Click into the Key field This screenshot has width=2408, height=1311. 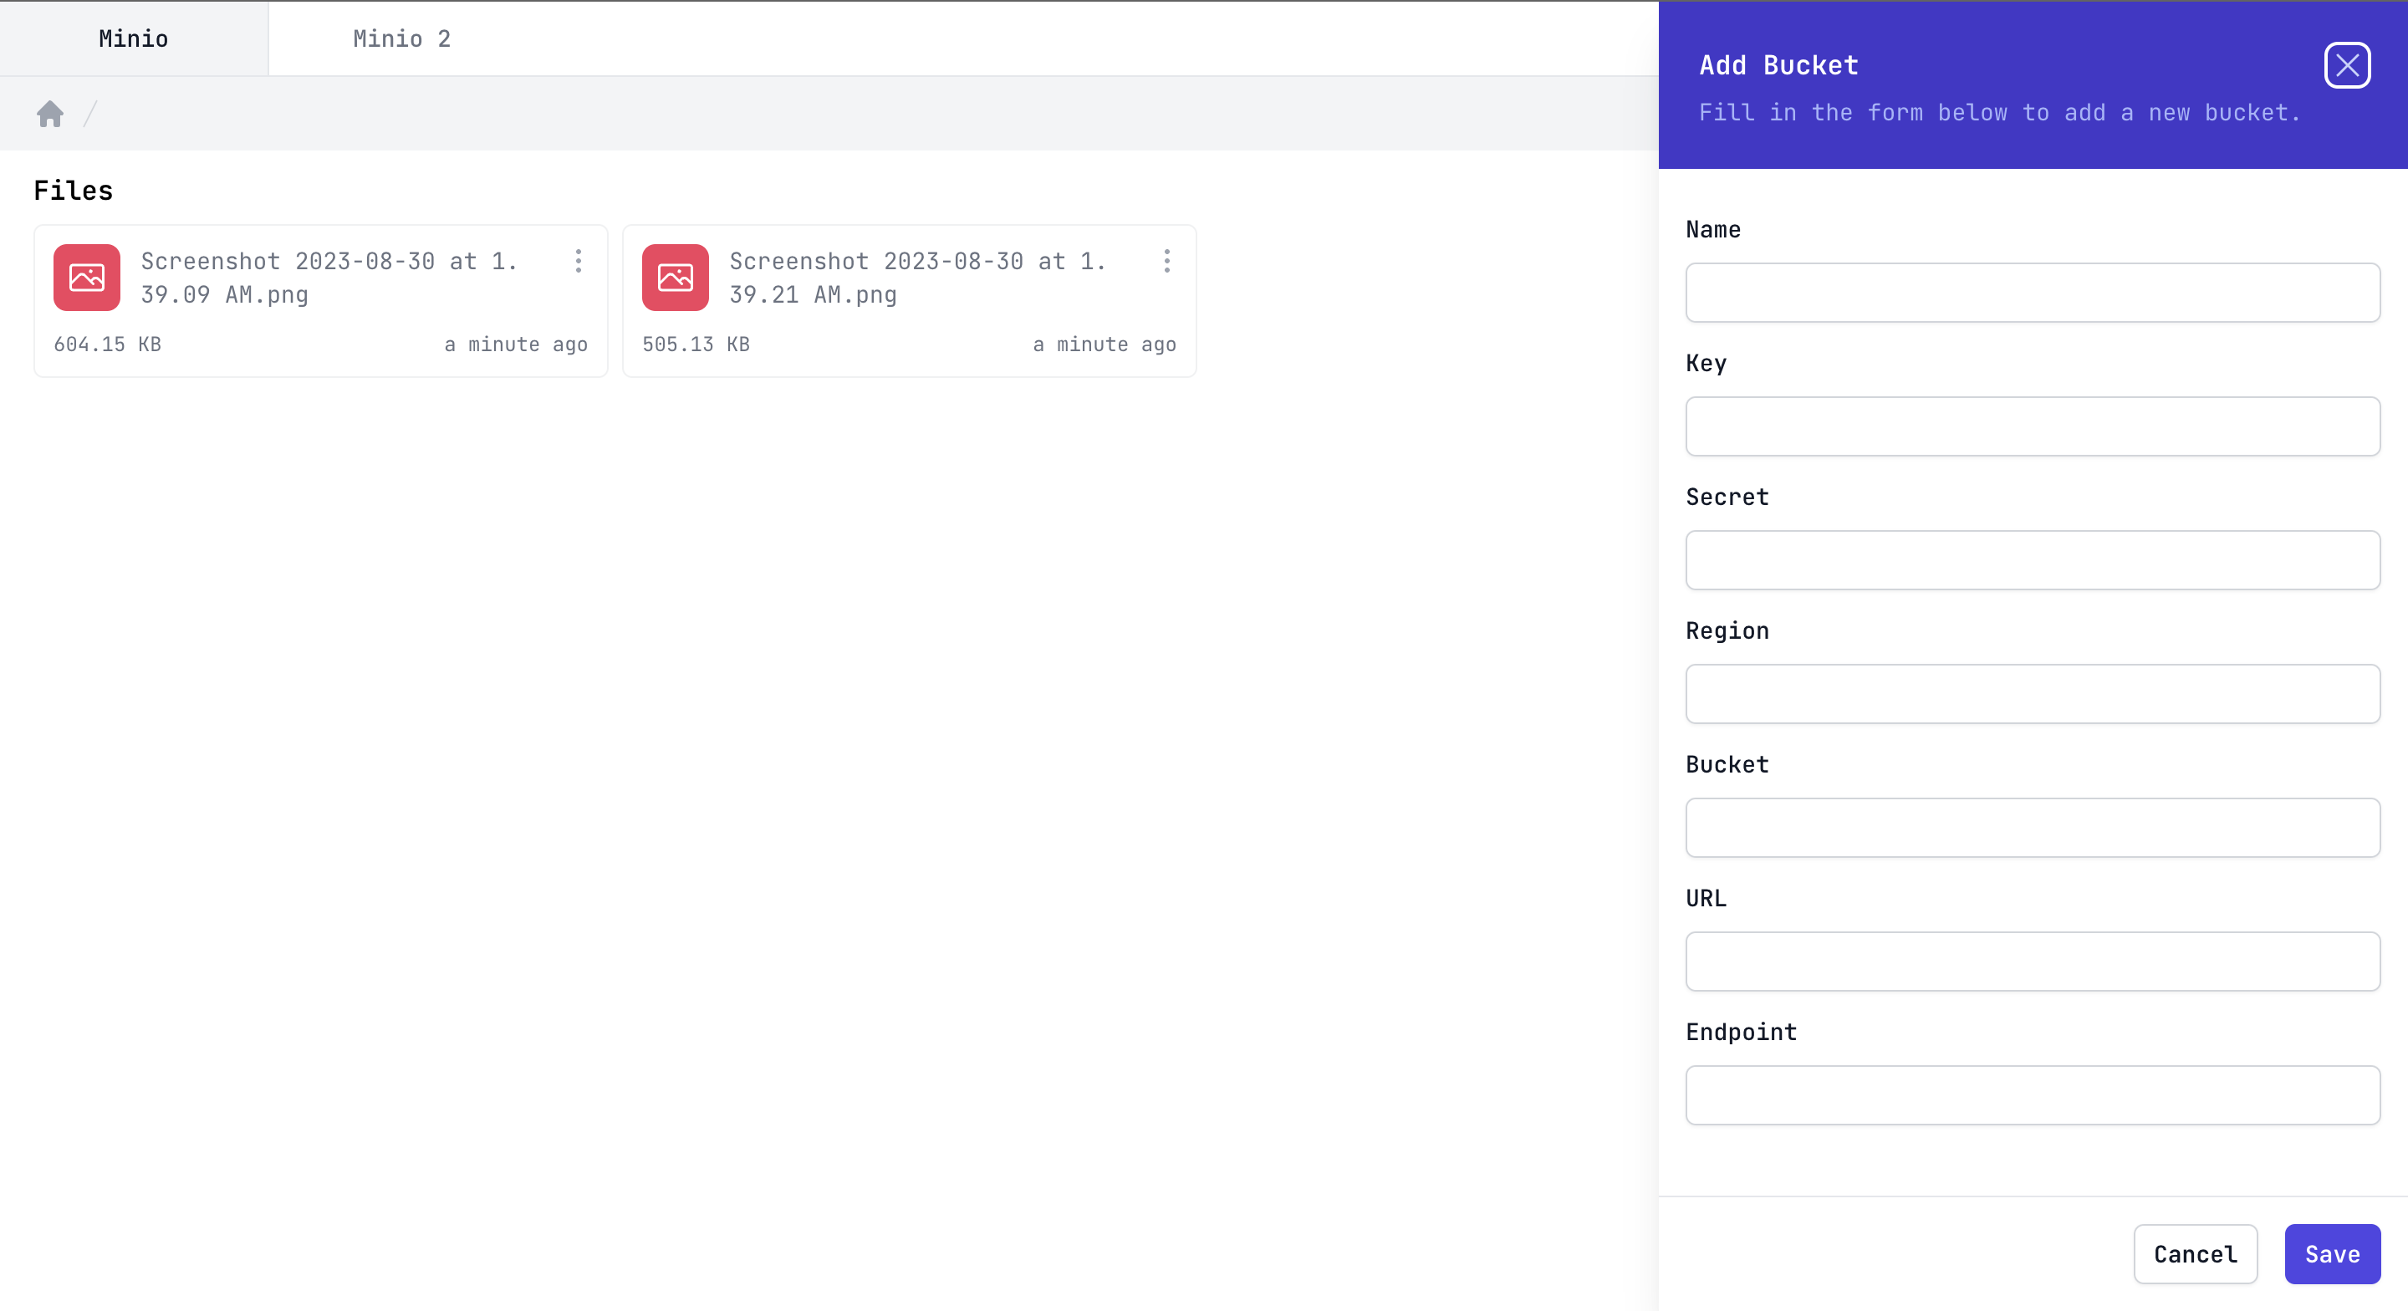2033,426
